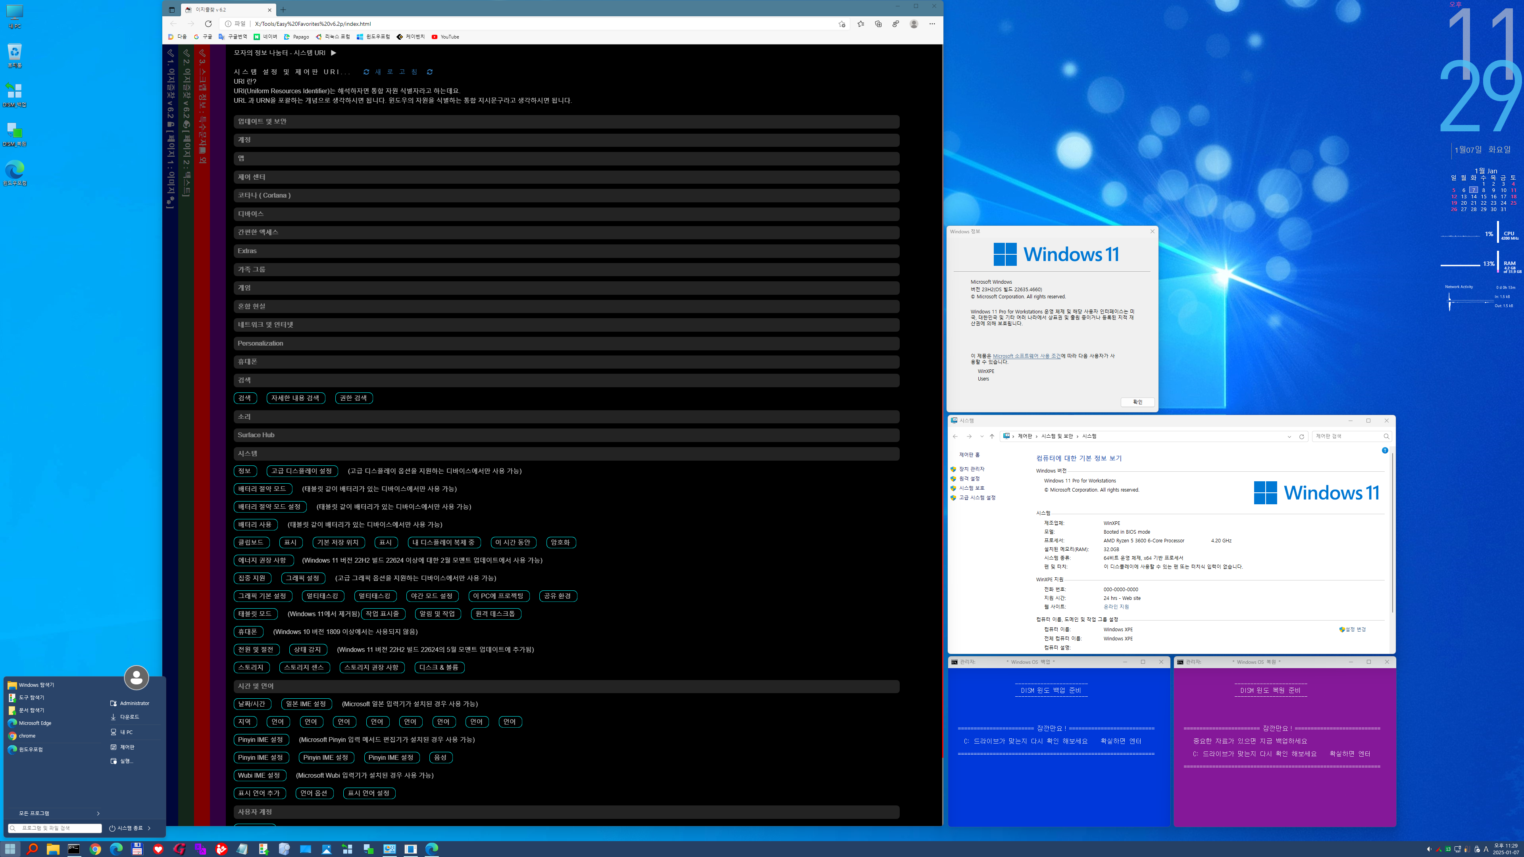The height and width of the screenshot is (857, 1524).
Task: Add this page to favorites star icon
Action: [x=842, y=24]
